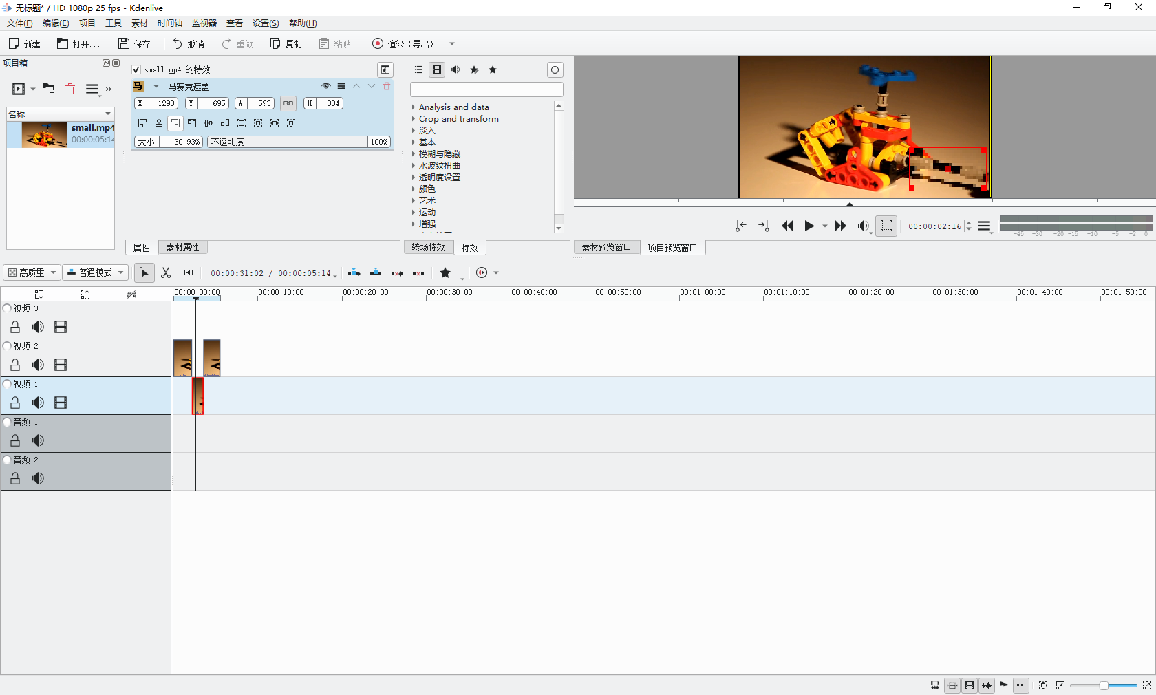Add a new folder in project bin
The width and height of the screenshot is (1156, 695).
click(48, 89)
